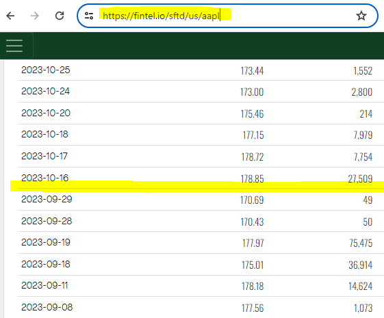Image resolution: width=384 pixels, height=318 pixels.
Task: Select quantity 1,073 for 2023-09-08
Action: tap(363, 308)
